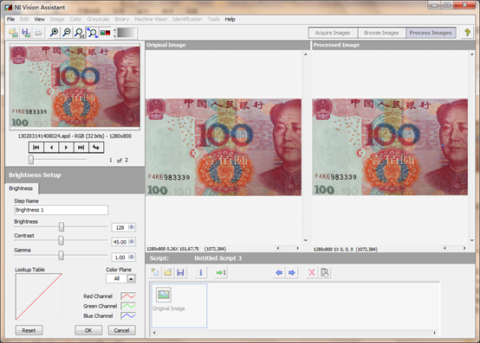The width and height of the screenshot is (480, 343).
Task: Select the Zoom Out tool
Action: click(x=67, y=32)
